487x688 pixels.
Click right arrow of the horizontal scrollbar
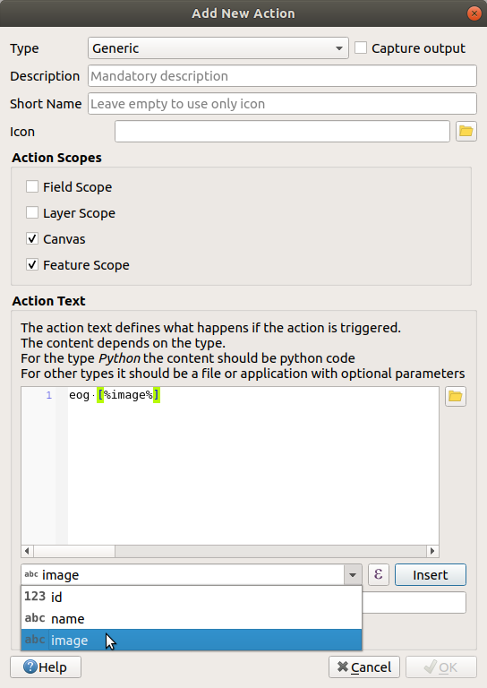(432, 551)
